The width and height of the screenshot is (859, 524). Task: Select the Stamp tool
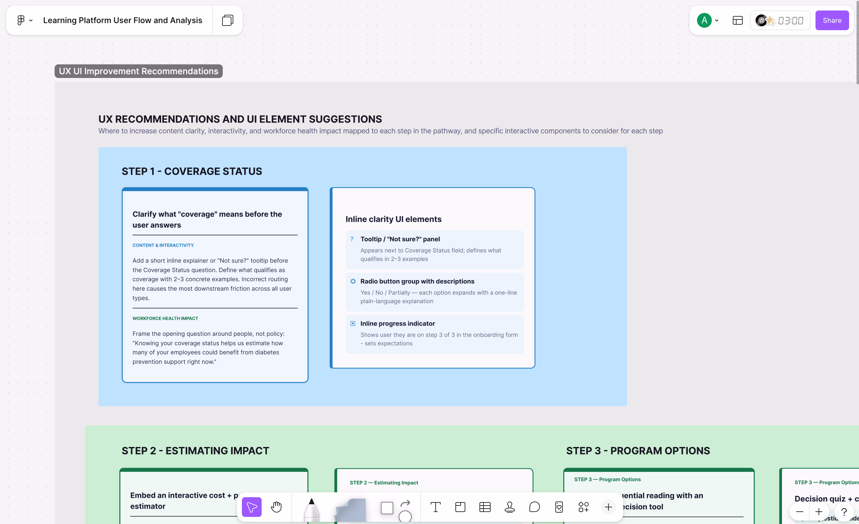tap(510, 507)
